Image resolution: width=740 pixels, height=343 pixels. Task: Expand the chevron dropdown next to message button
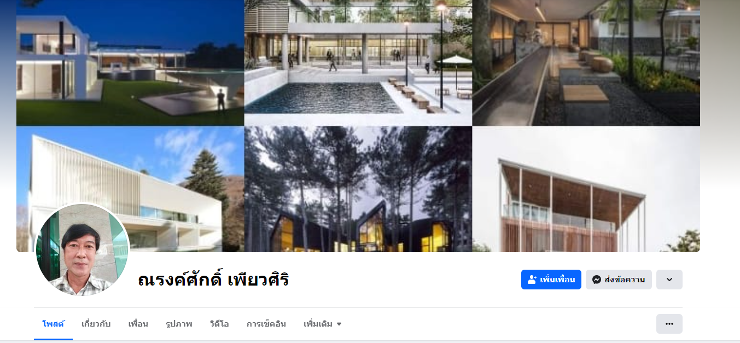[669, 280]
